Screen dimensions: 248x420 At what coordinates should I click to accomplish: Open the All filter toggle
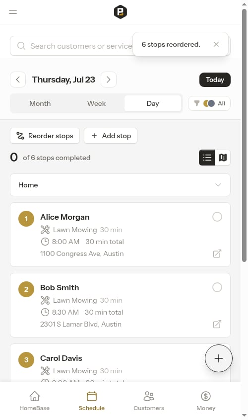(x=209, y=103)
